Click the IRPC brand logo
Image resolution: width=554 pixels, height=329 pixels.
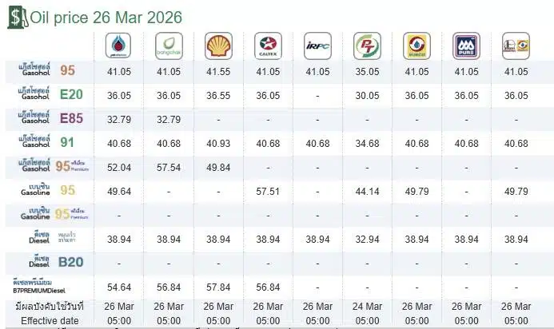coord(317,46)
